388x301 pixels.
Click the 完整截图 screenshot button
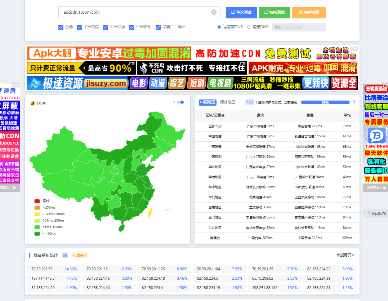click(309, 12)
